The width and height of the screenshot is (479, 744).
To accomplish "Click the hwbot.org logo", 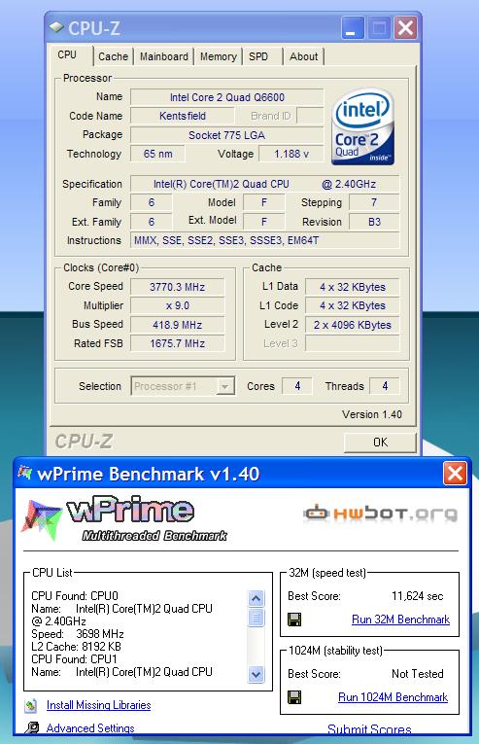I will click(380, 513).
